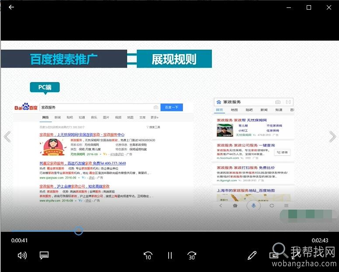Minimize the video player window
Viewport: 339px width, 272px height.
point(289,7)
